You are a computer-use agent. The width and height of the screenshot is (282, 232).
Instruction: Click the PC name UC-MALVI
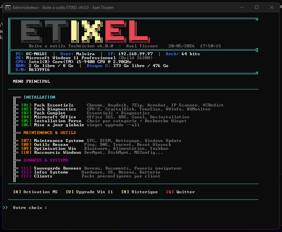pos(36,54)
